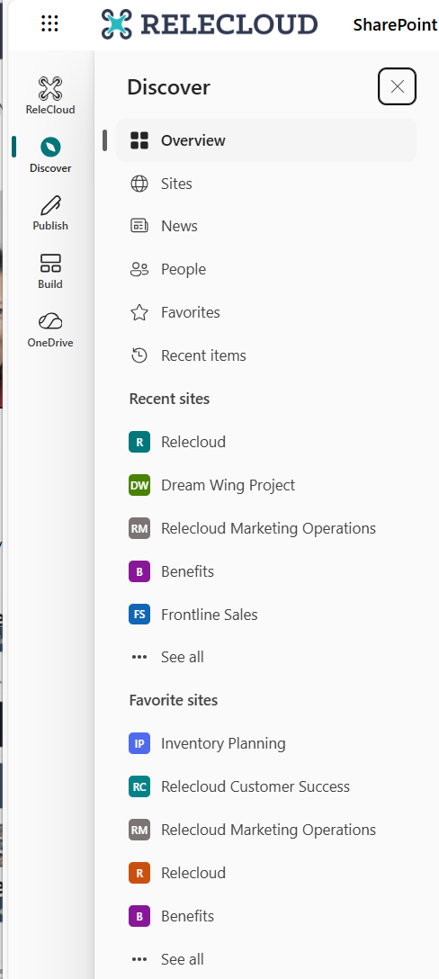
Task: Open Relecloud Customer Success site
Action: coord(266,786)
